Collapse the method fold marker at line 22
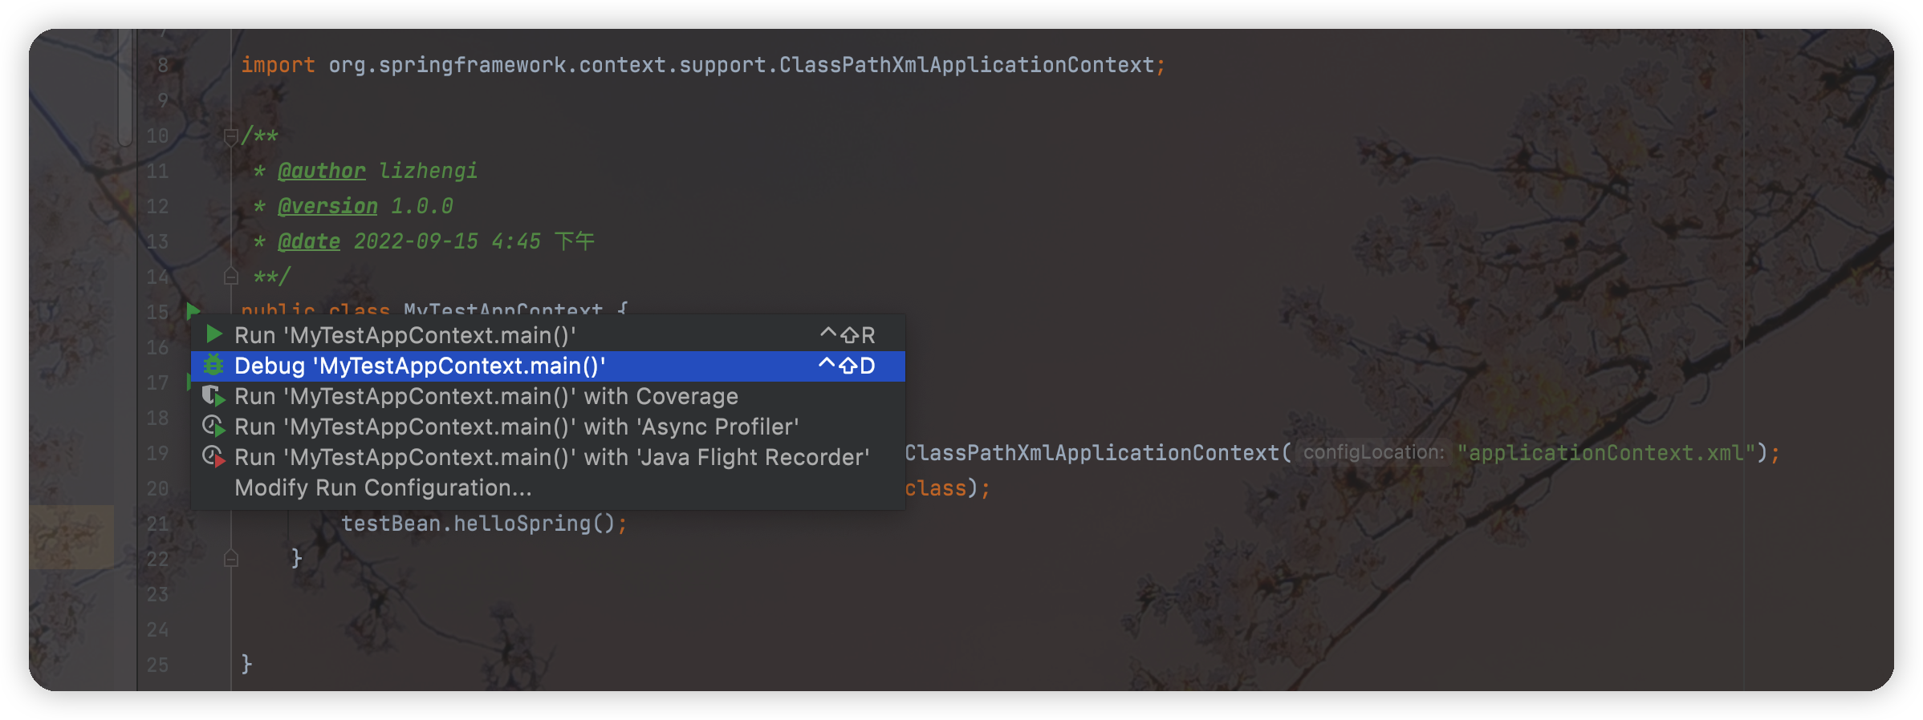The width and height of the screenshot is (1923, 720). point(230,558)
